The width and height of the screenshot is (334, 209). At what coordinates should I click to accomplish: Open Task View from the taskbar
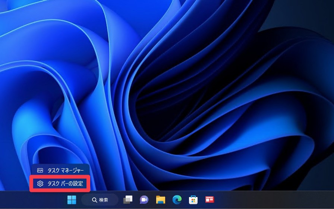[128, 200]
